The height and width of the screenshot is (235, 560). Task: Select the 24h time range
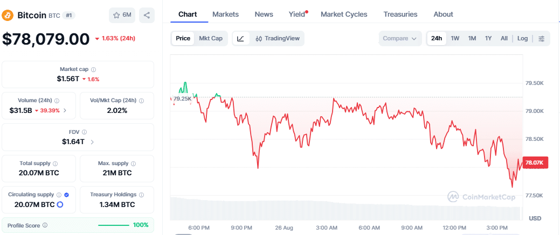437,39
